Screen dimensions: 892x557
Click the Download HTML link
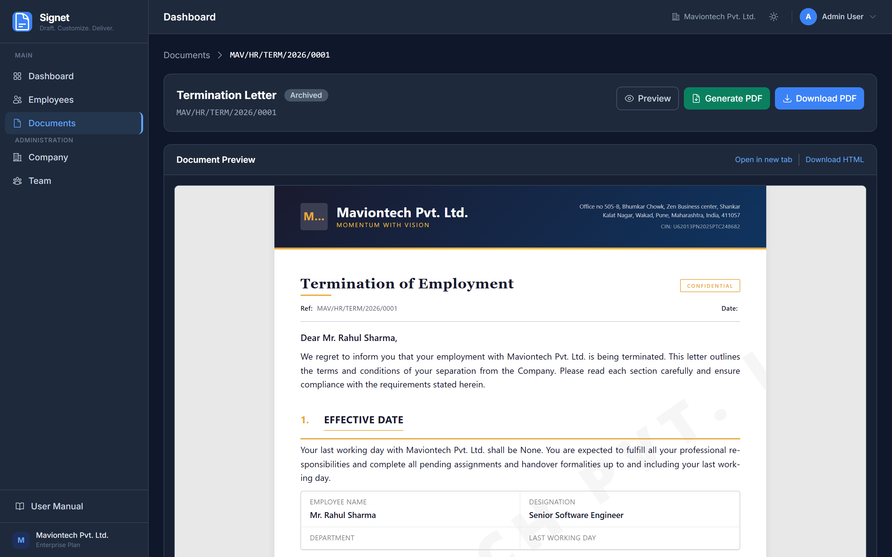[x=834, y=159]
